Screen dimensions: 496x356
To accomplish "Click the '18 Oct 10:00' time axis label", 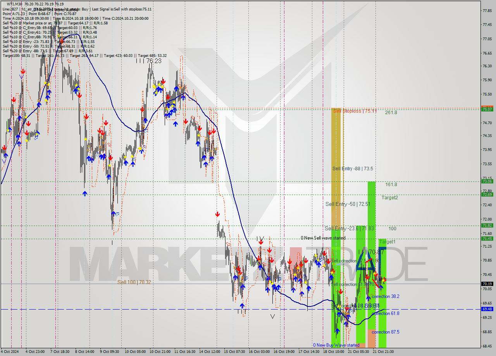I will click(333, 352).
